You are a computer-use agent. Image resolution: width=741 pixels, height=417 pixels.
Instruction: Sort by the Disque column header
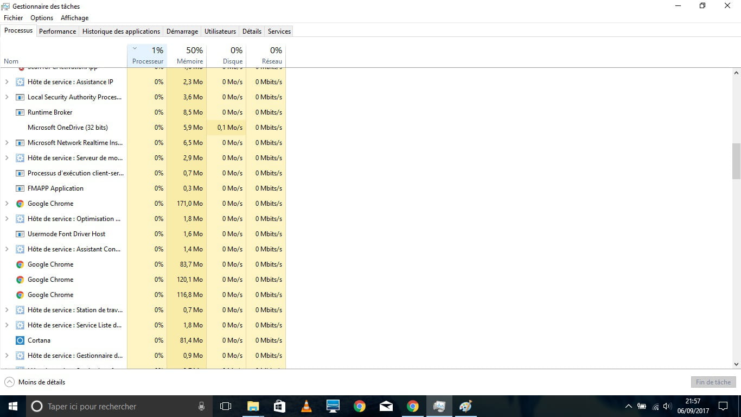[x=226, y=56]
